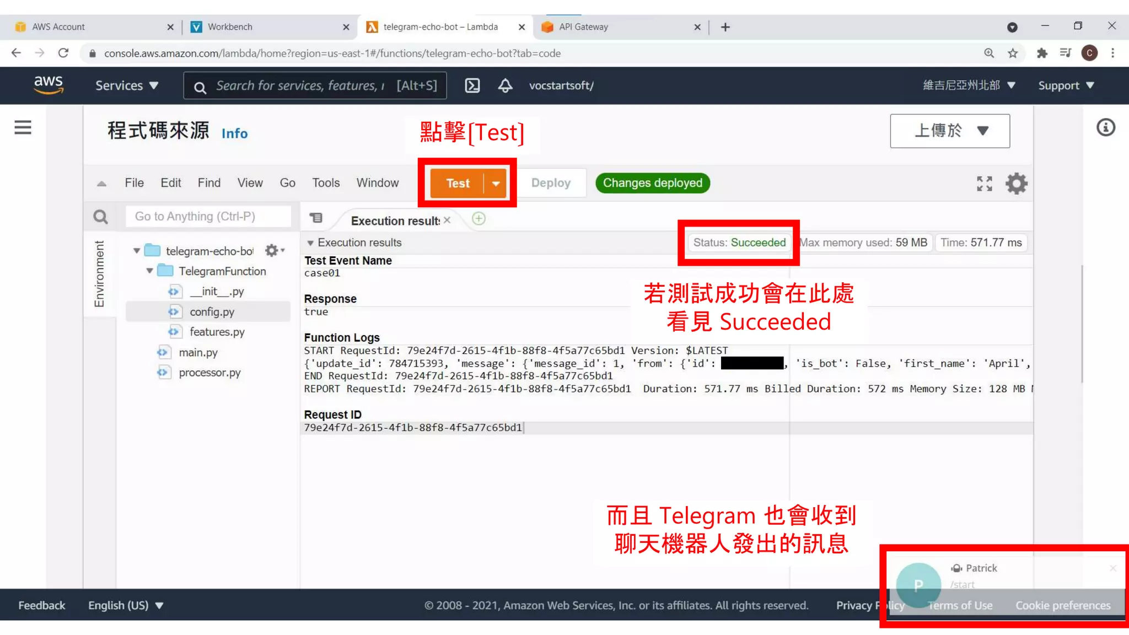Open editor preferences gear icon
Screen dimensions: 1129x635
pyautogui.click(x=1017, y=184)
